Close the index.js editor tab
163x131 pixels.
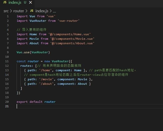[30, 2]
